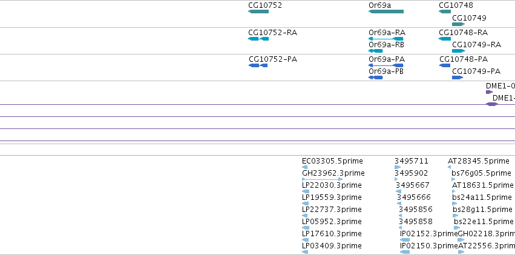Image resolution: width=515 pixels, height=255 pixels.
Task: Select the Or69a gene arrow glyph
Action: click(386, 12)
